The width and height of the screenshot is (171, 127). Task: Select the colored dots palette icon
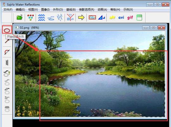click(30, 17)
